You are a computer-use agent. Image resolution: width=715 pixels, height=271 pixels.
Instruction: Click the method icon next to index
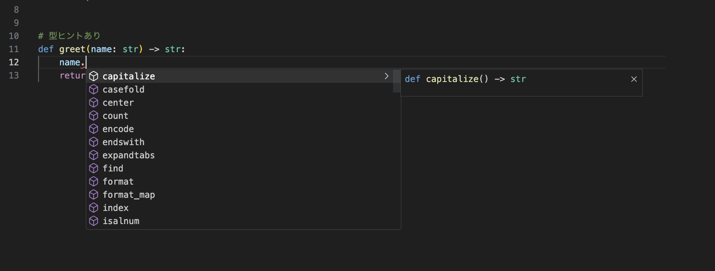click(94, 208)
